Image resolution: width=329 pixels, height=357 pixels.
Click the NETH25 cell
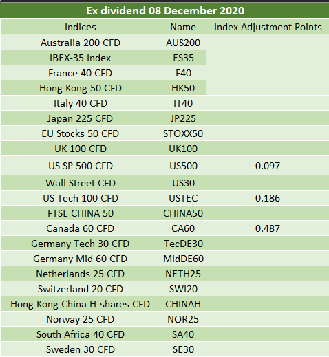pos(183,274)
